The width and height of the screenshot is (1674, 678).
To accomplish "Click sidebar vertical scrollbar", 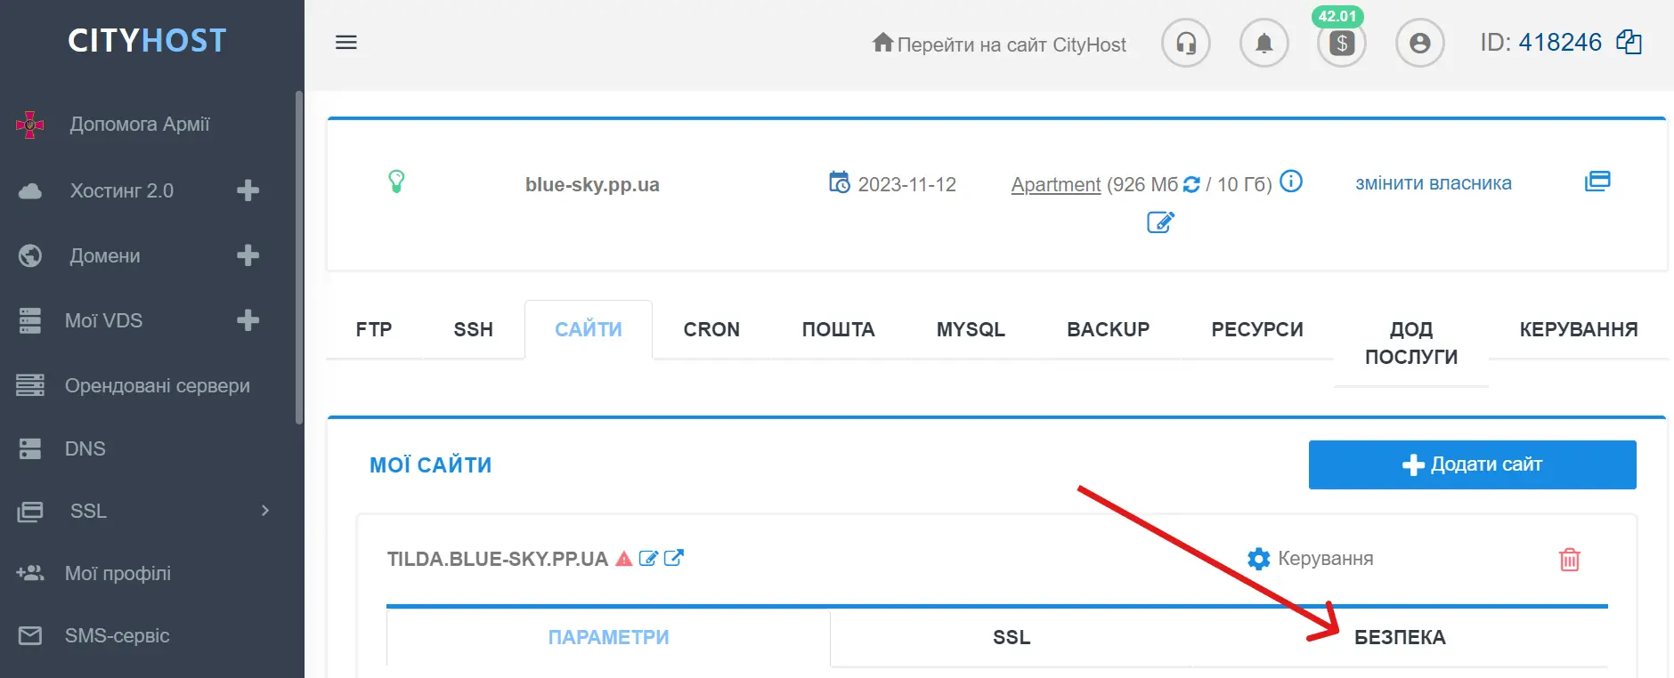I will (299, 258).
